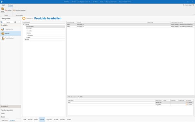Select the Produkte icon in the navigation sidebar
This screenshot has width=195, height=122.
(3, 34)
